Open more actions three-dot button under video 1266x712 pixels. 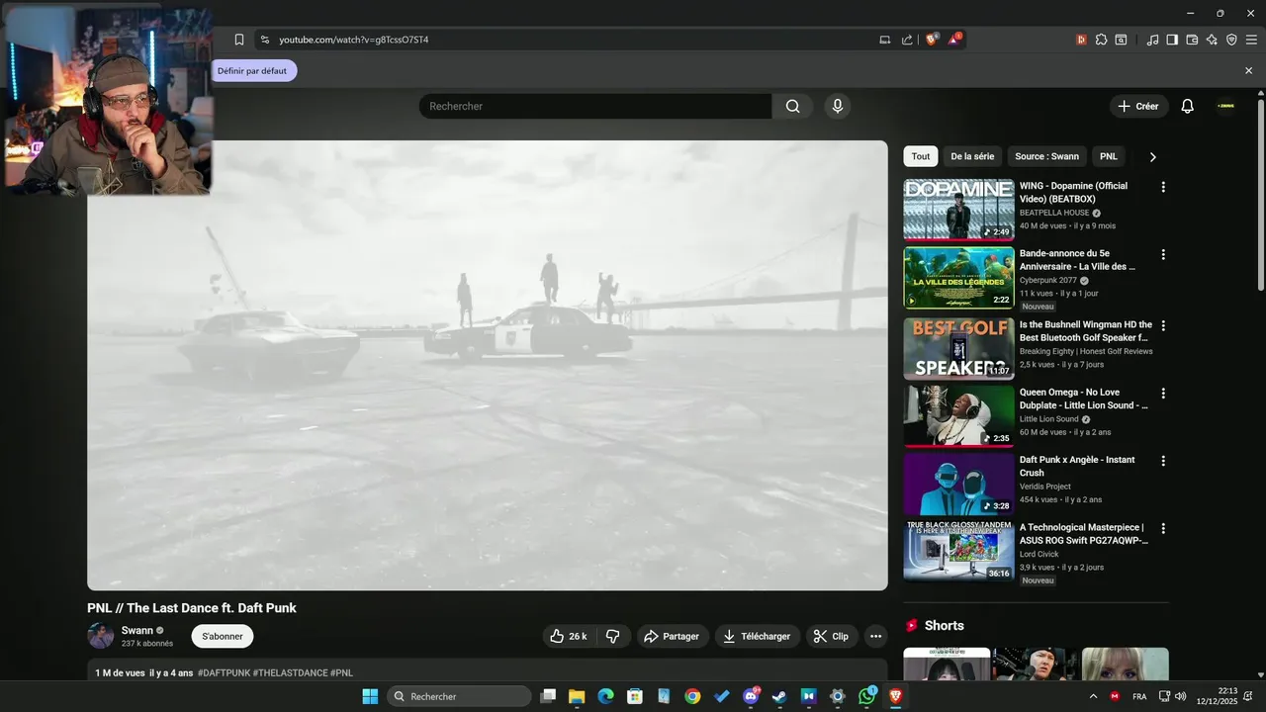(x=875, y=636)
